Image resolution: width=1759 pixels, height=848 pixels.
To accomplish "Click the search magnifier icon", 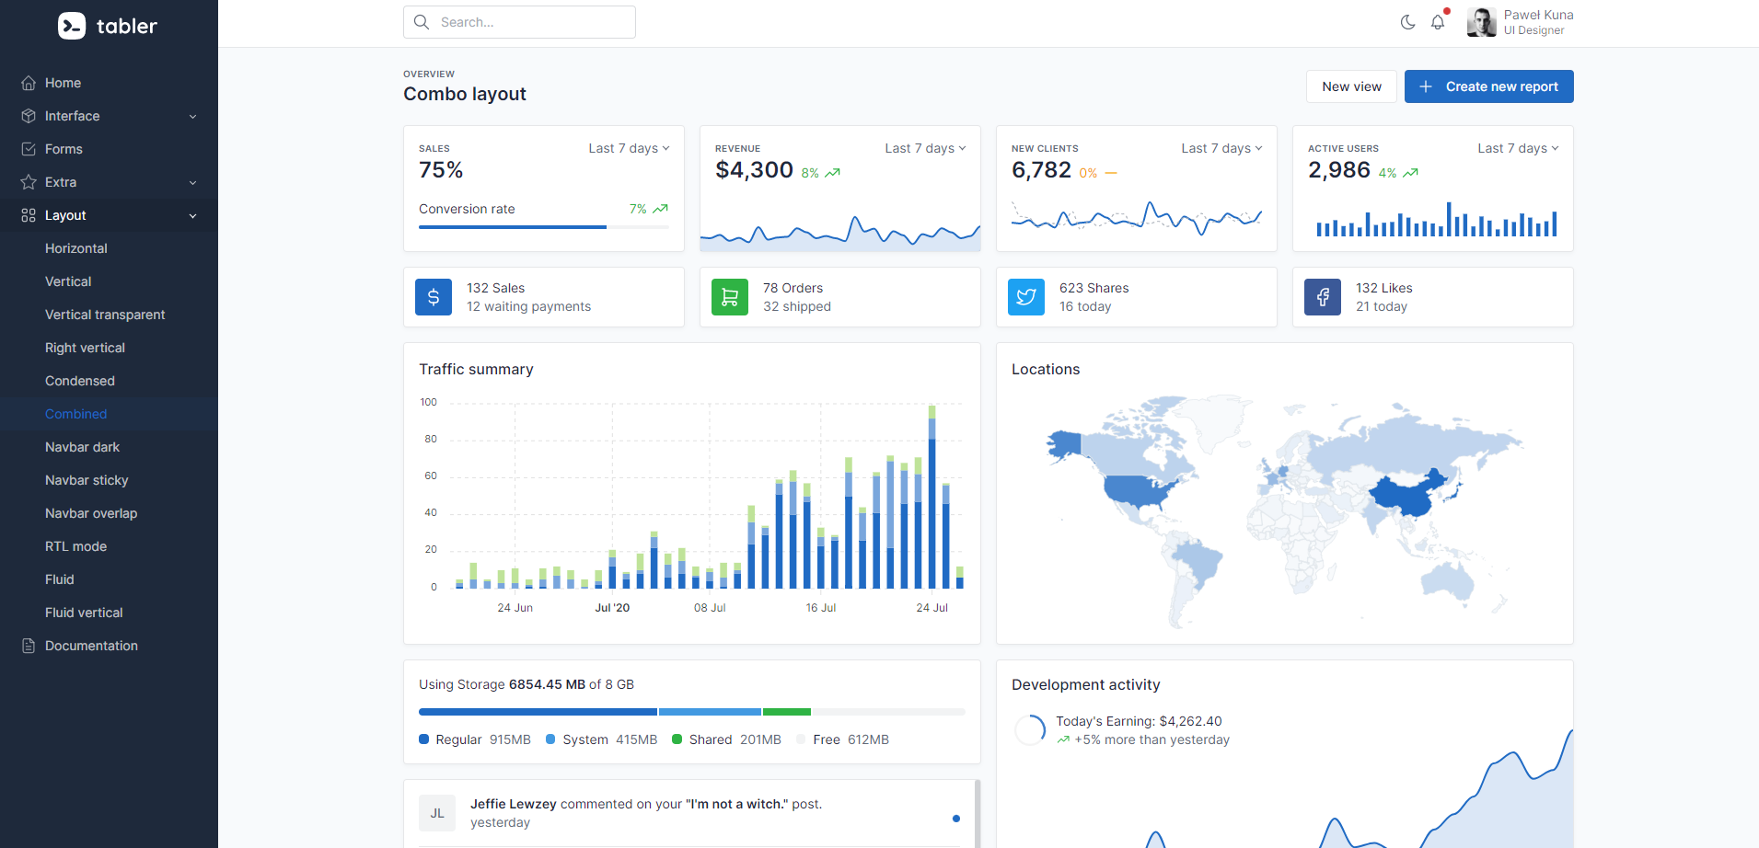I will click(422, 22).
